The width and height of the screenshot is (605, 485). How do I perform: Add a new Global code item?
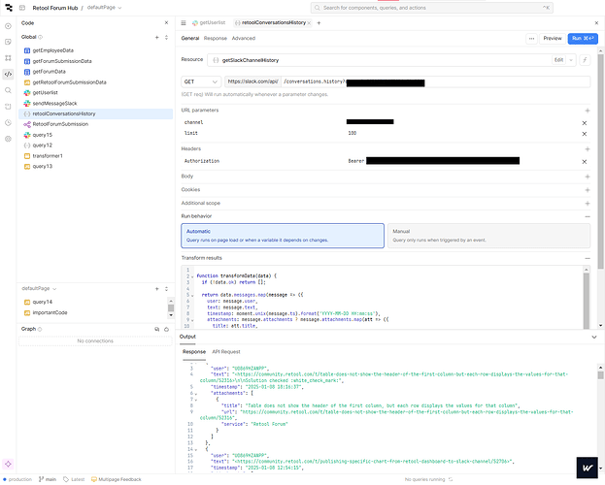[x=157, y=38]
